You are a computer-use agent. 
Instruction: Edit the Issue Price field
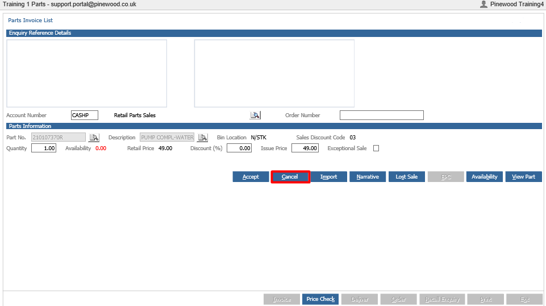(305, 148)
